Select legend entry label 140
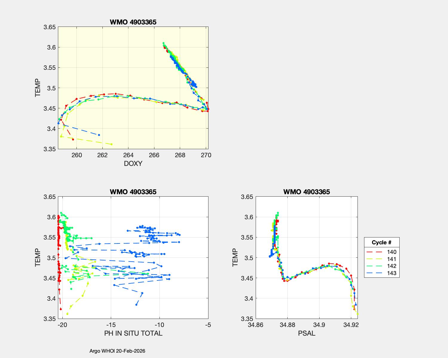 pyautogui.click(x=392, y=252)
